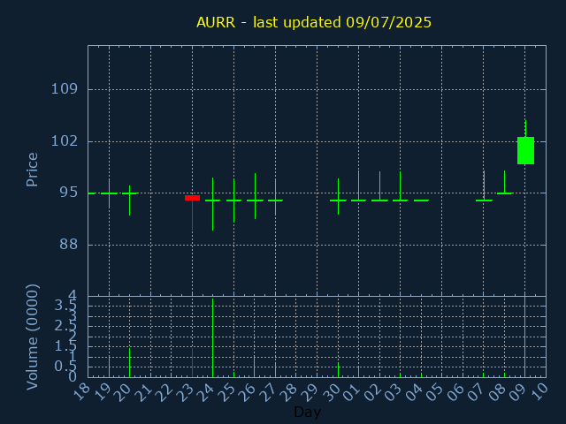The image size is (566, 424).
Task: Select the red candlestick on day 23
Action: [x=192, y=213]
